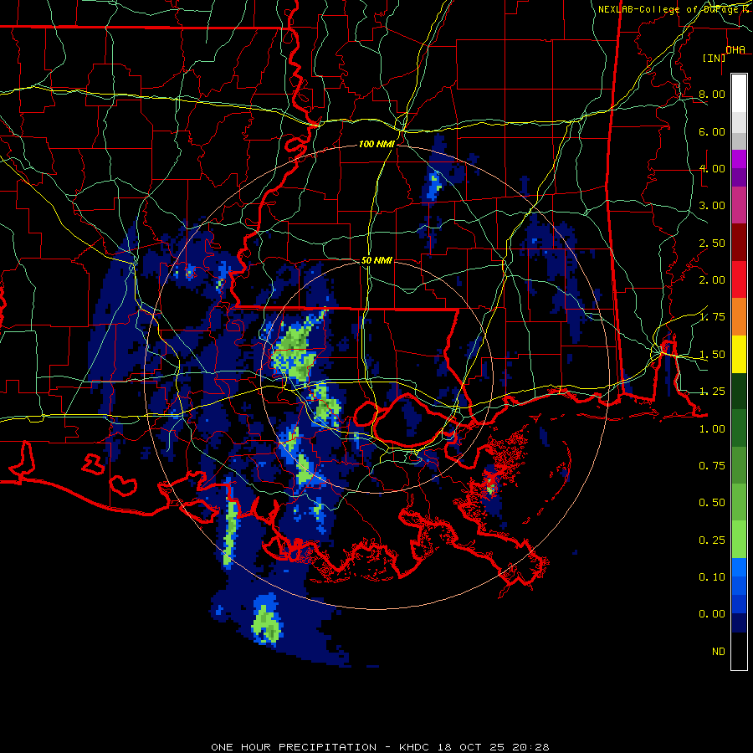Click the 1.25 legend value

712,392
